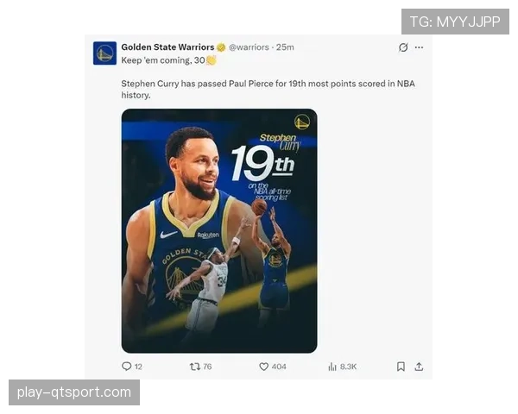Open the three-dot more options menu
518x414 pixels.
[419, 47]
